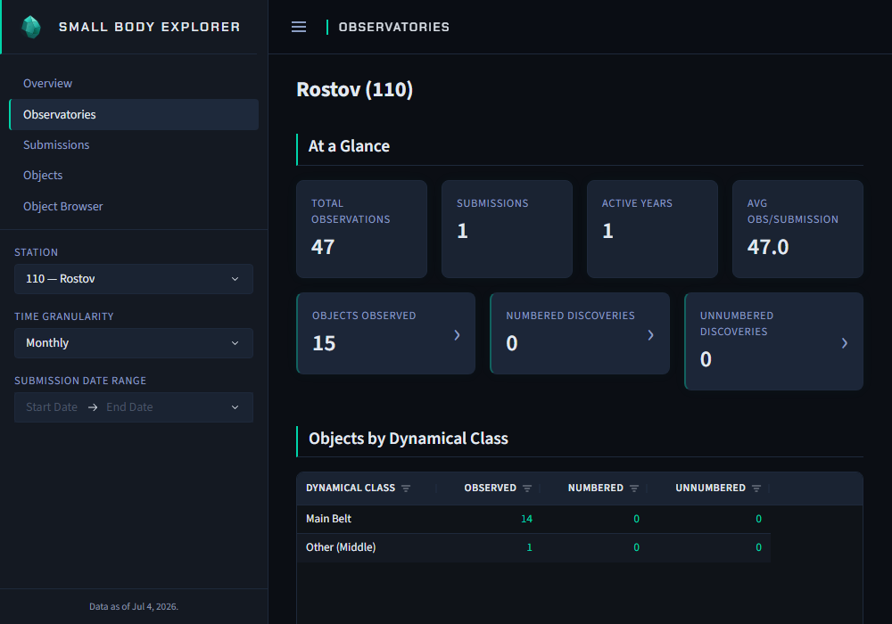
Task: Sort by the Dynamical Class column header
Action: click(351, 489)
